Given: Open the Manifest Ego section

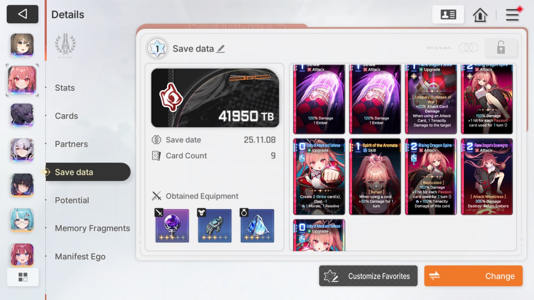Looking at the screenshot, I should click(80, 257).
